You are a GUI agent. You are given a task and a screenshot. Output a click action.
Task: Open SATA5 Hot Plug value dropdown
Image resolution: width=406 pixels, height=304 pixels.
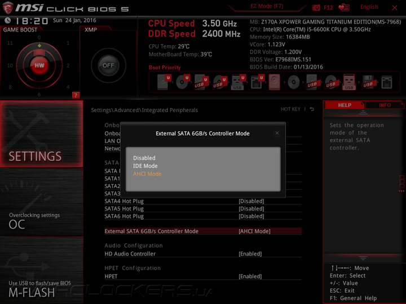point(251,209)
